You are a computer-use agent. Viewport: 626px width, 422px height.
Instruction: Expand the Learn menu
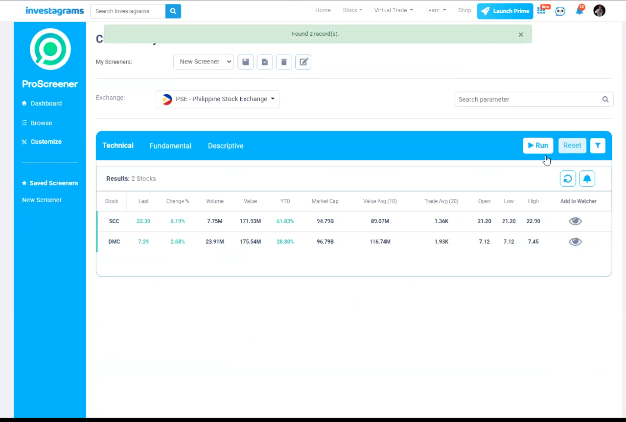[436, 10]
